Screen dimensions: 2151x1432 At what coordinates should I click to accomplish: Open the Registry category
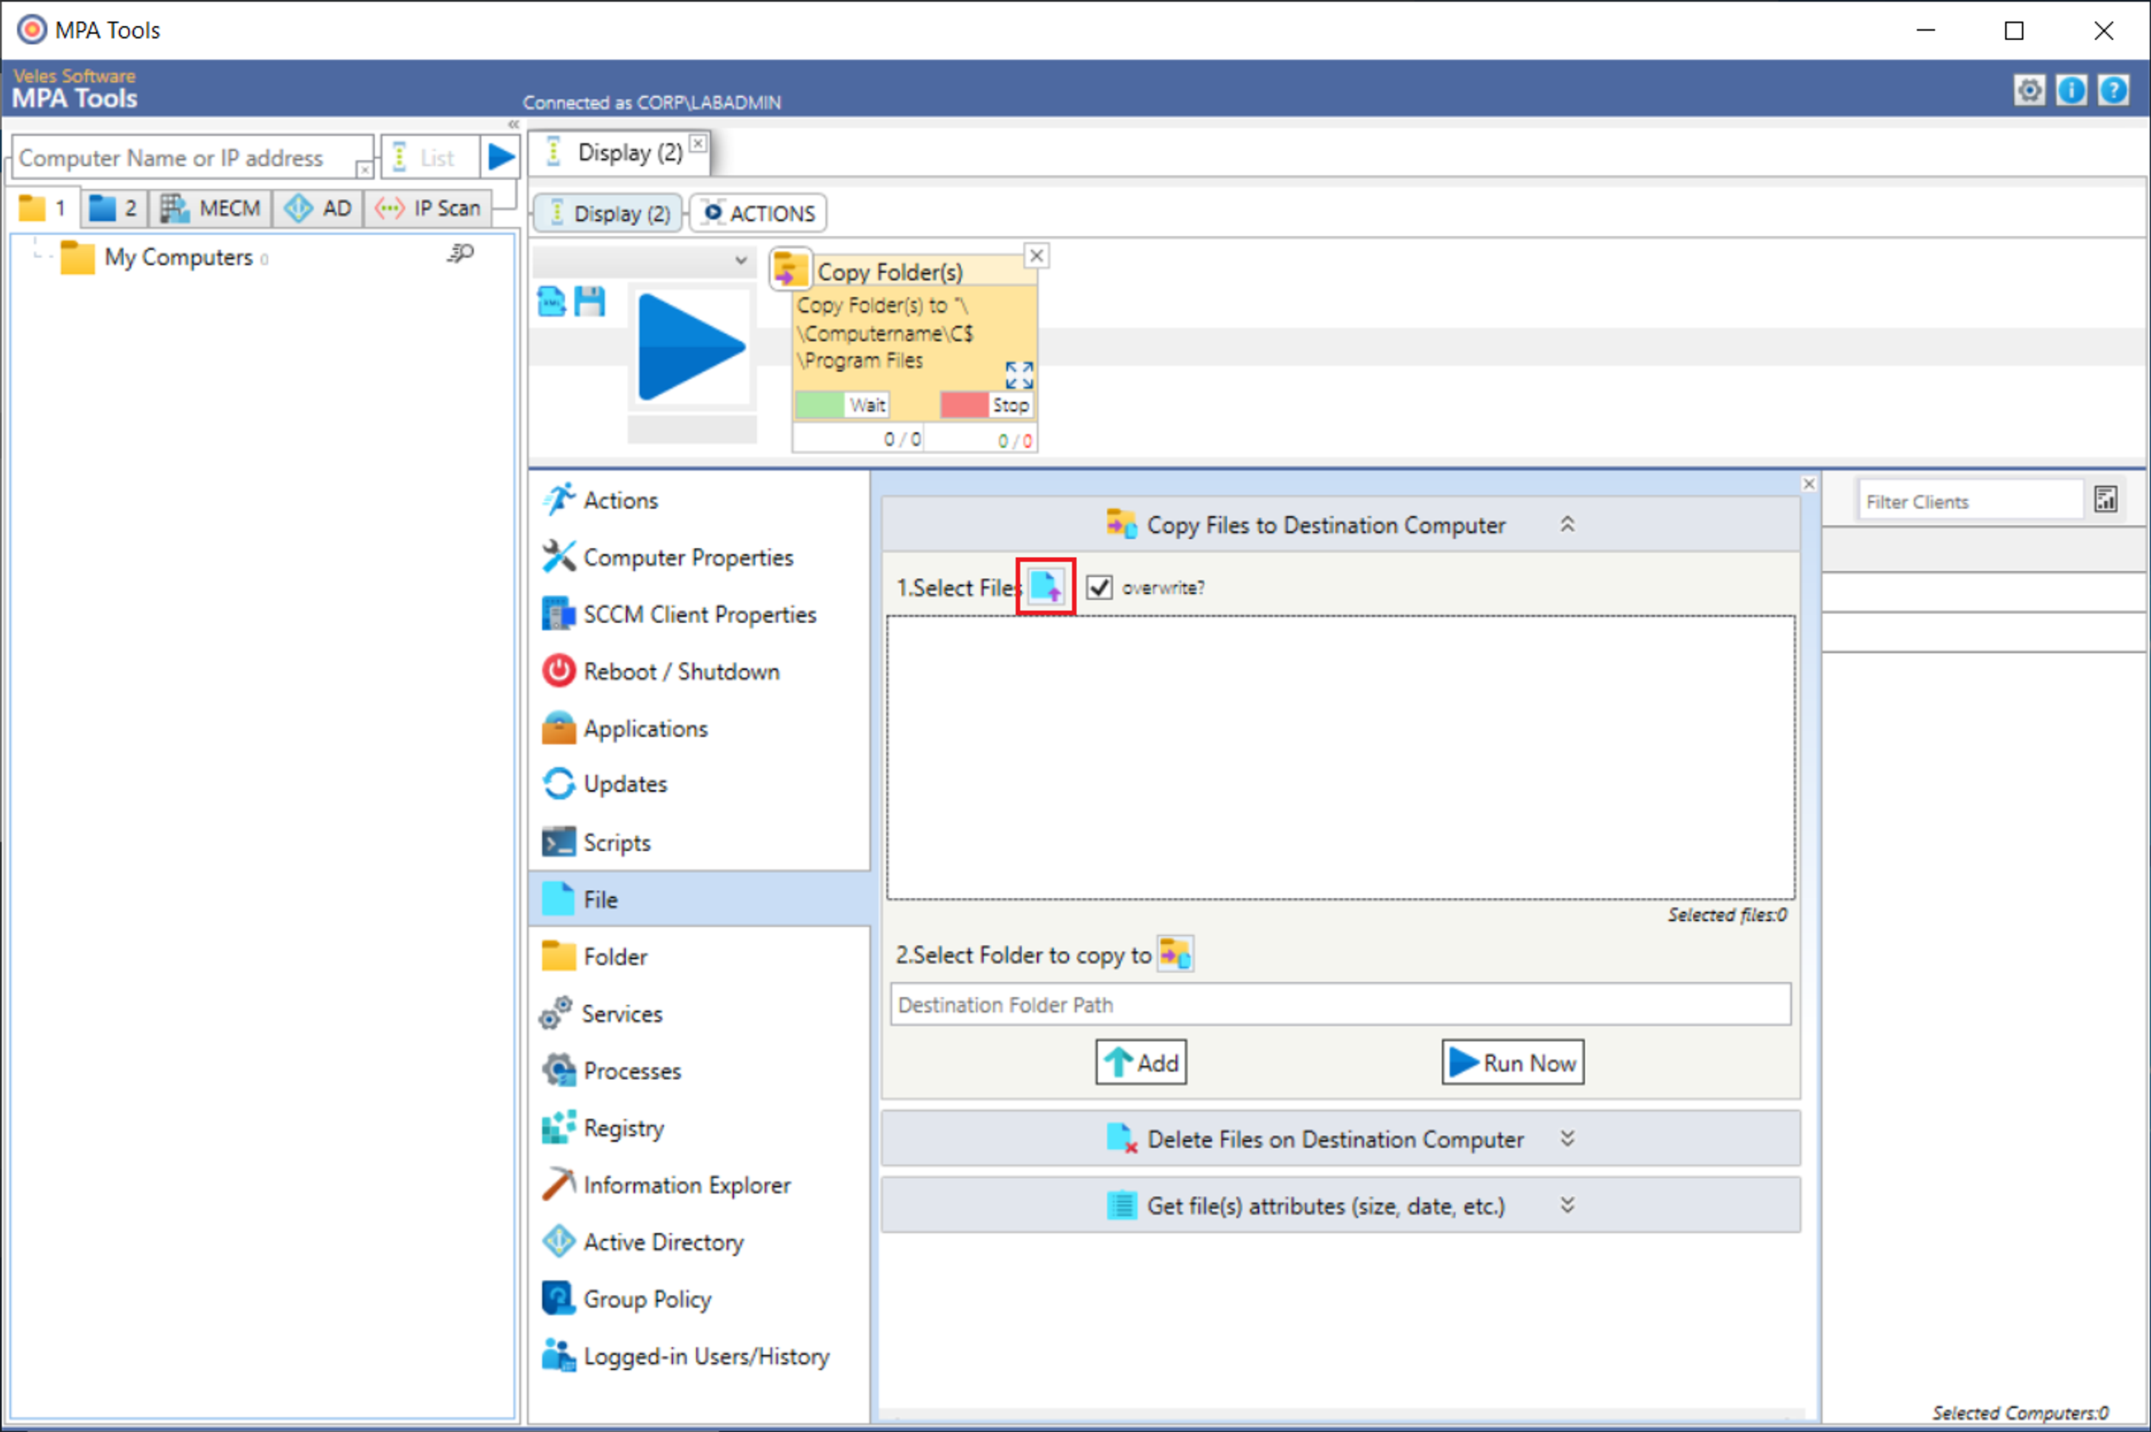[699, 1128]
